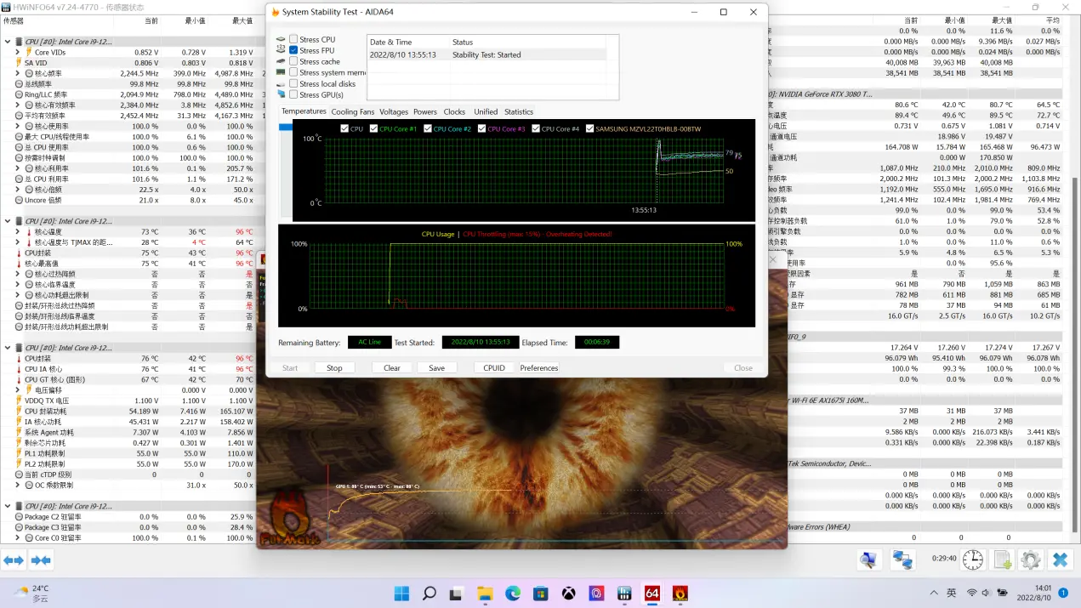Open the Statistics tab
Viewport: 1081px width, 608px height.
518,111
